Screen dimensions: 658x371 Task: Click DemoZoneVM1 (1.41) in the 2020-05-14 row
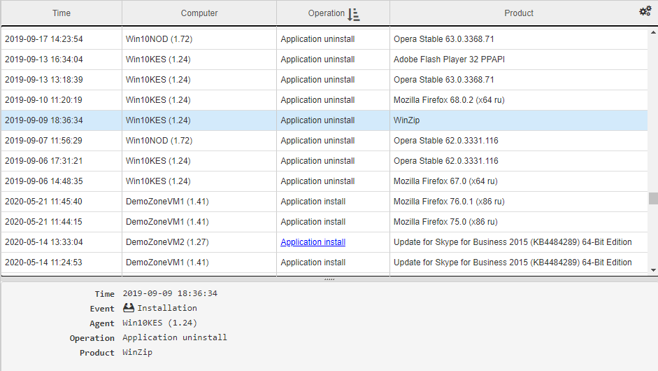click(x=167, y=262)
